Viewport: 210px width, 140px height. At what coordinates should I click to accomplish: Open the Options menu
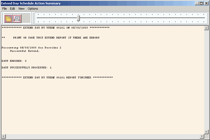33,9
